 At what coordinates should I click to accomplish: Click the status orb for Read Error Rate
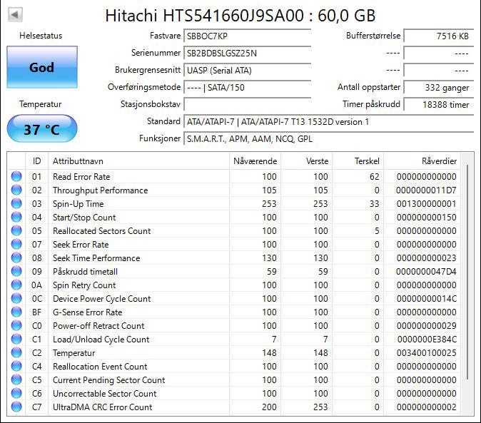coord(16,177)
